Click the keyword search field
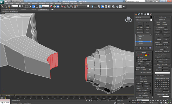 click(x=135, y=1)
